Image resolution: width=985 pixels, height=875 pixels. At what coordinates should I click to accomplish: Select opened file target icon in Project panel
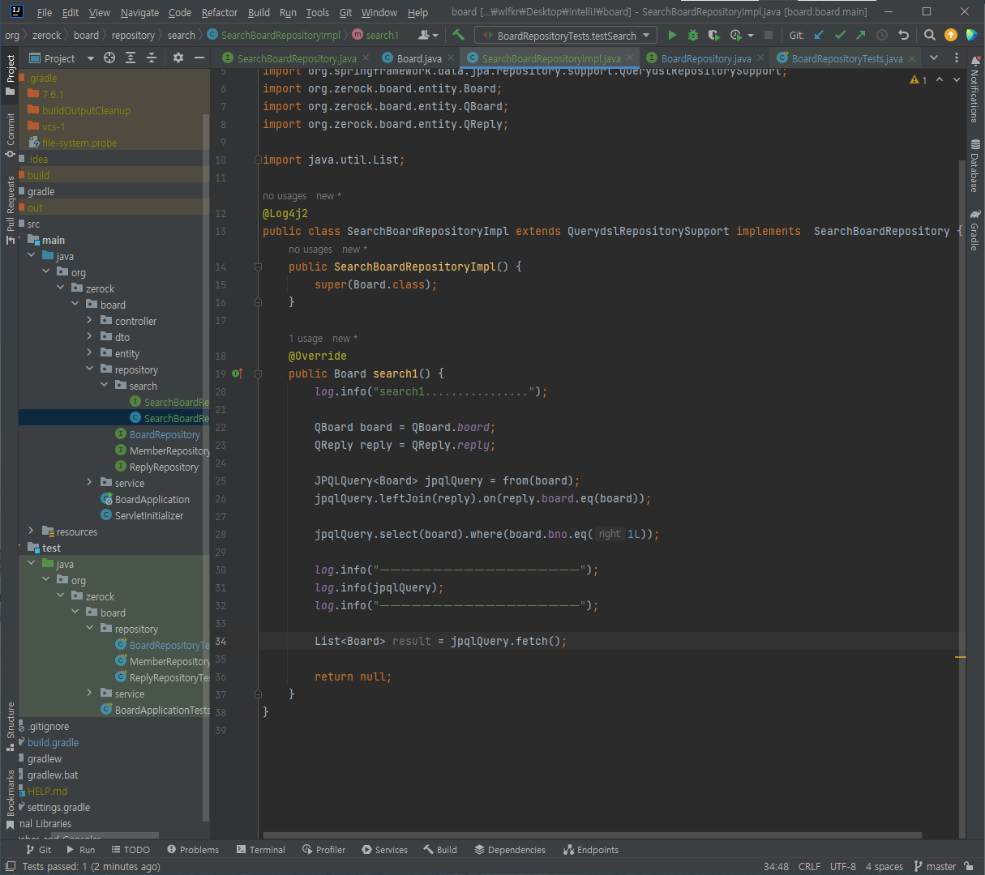tap(109, 58)
